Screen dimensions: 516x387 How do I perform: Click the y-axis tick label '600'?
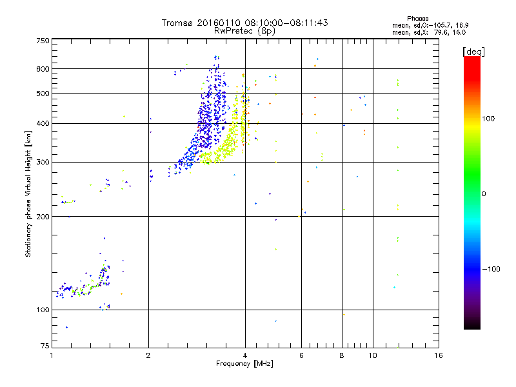[43, 69]
